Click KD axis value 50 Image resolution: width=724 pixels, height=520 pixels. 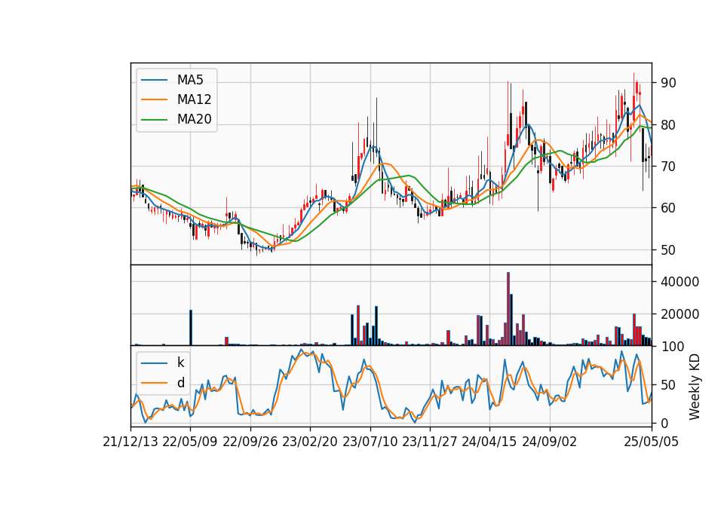click(668, 385)
